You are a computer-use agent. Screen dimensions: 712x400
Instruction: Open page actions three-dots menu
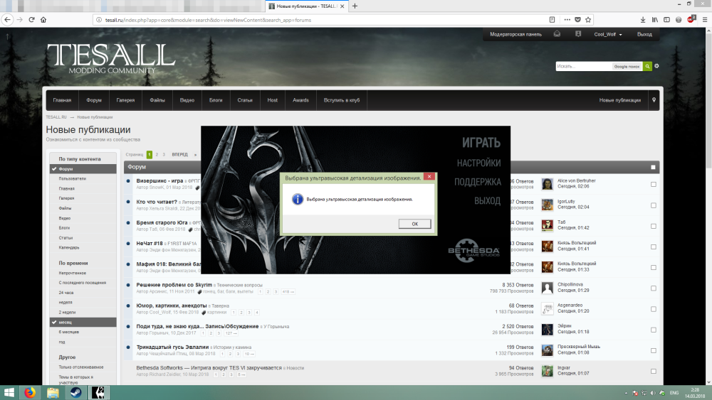tap(567, 20)
